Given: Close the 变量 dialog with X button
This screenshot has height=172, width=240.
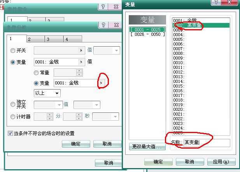Looking at the screenshot, I should tap(229, 2).
